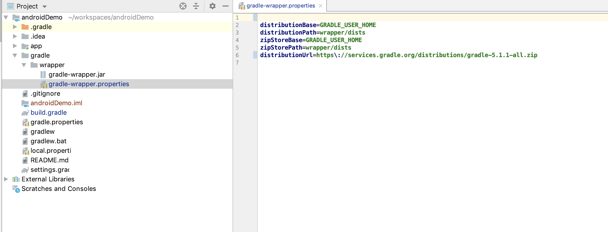Image resolution: width=608 pixels, height=232 pixels.
Task: Collapse the androidDemo root node
Action: point(6,17)
